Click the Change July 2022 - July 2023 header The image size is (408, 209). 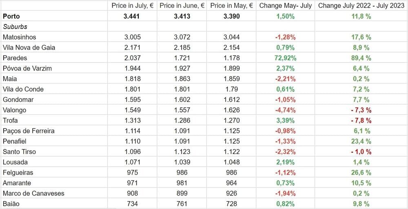pos(361,6)
